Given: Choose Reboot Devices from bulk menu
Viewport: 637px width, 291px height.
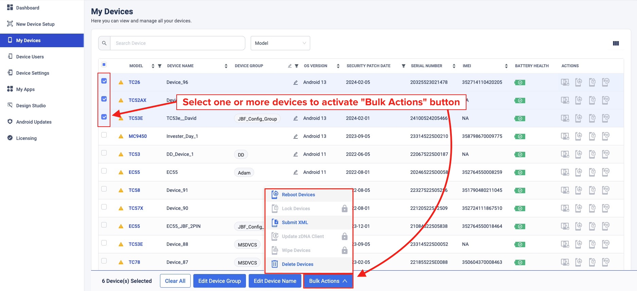Looking at the screenshot, I should coord(298,195).
